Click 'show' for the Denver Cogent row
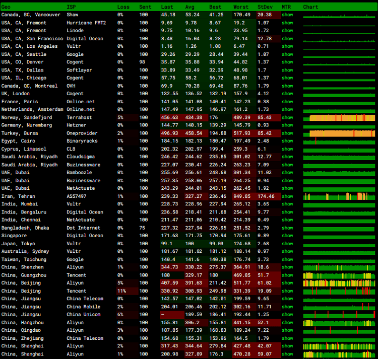The width and height of the screenshot is (378, 359). (x=287, y=62)
